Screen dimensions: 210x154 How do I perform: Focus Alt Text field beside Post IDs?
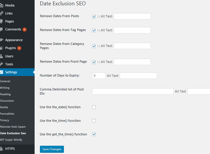click(x=199, y=91)
